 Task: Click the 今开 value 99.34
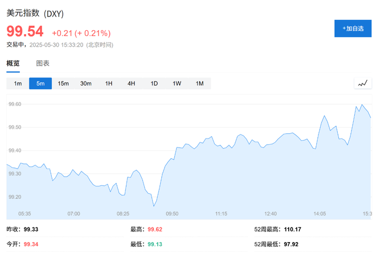tap(31, 244)
